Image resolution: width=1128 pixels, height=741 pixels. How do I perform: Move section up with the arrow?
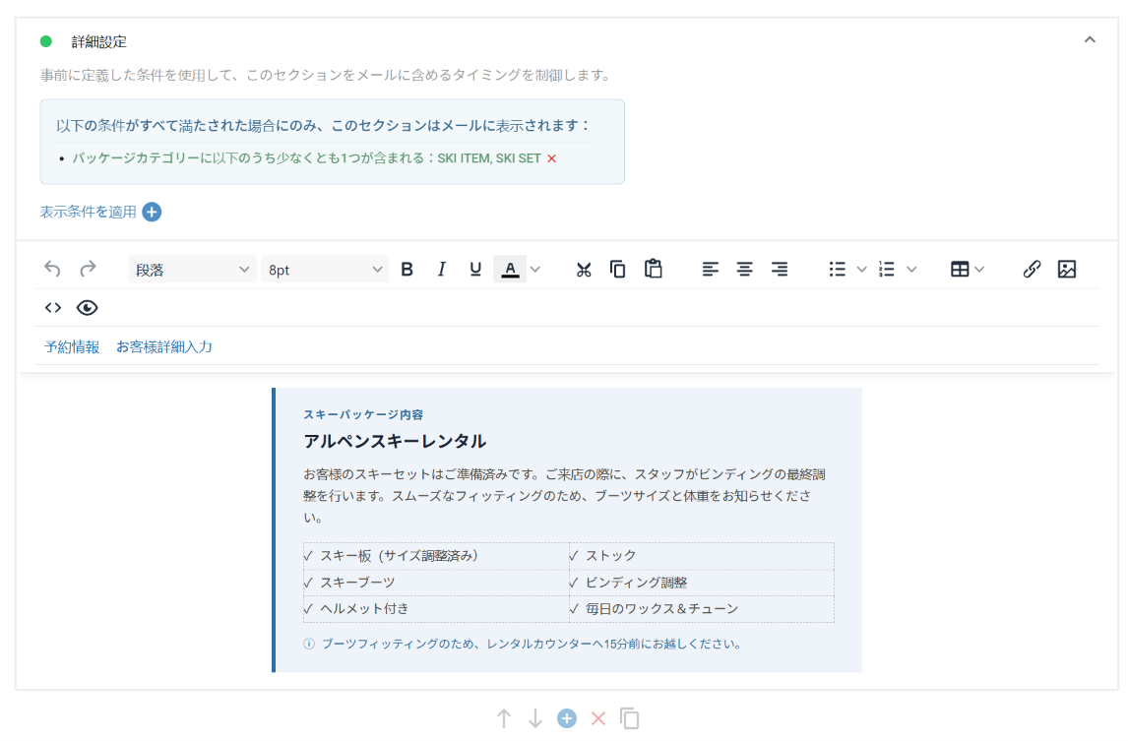pyautogui.click(x=504, y=718)
